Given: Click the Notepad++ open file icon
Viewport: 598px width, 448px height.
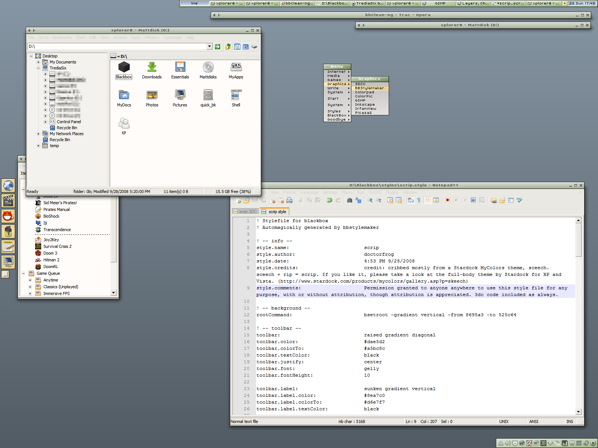Looking at the screenshot, I should coord(246,200).
